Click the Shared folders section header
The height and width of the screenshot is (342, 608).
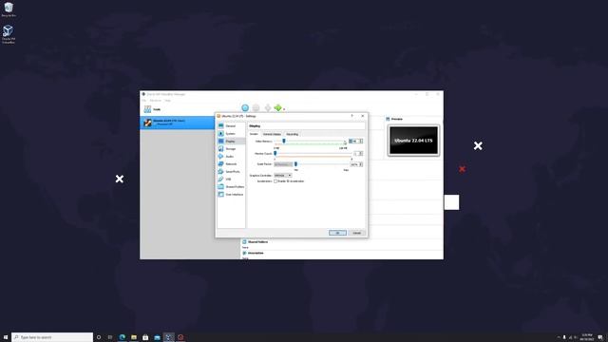[256, 241]
